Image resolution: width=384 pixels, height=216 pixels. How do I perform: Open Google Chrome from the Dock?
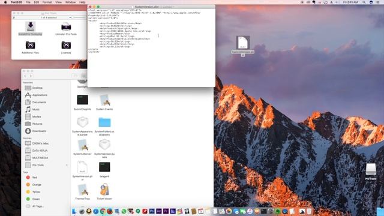[x=103, y=211]
